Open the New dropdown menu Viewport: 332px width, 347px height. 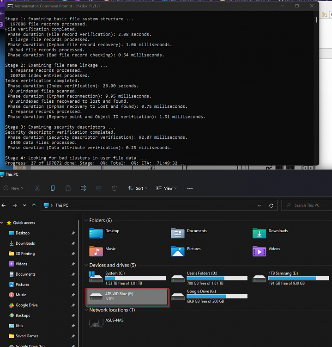[14, 188]
